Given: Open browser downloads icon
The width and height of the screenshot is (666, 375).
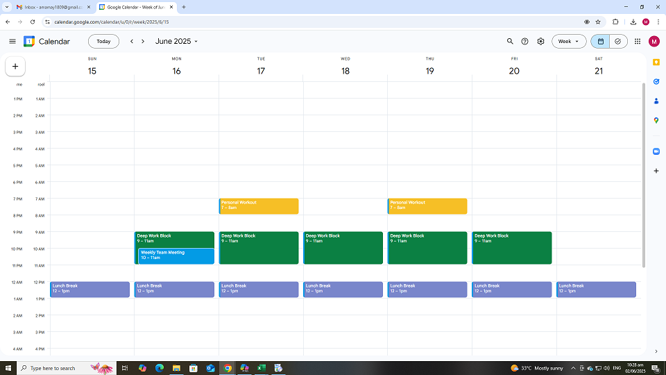Looking at the screenshot, I should [633, 22].
